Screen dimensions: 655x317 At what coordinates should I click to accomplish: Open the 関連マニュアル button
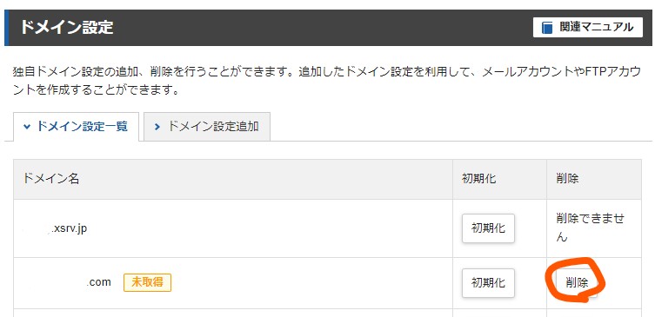click(588, 28)
